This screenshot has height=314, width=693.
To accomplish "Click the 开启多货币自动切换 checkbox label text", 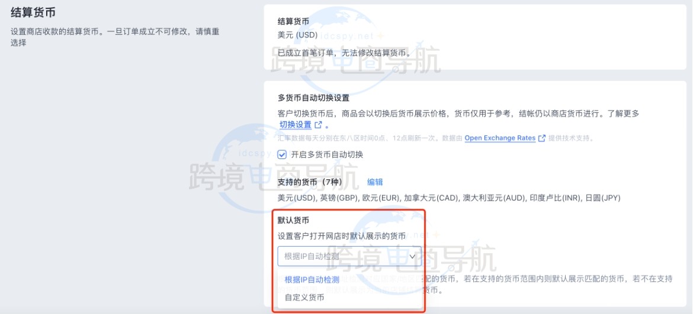I will [x=326, y=155].
